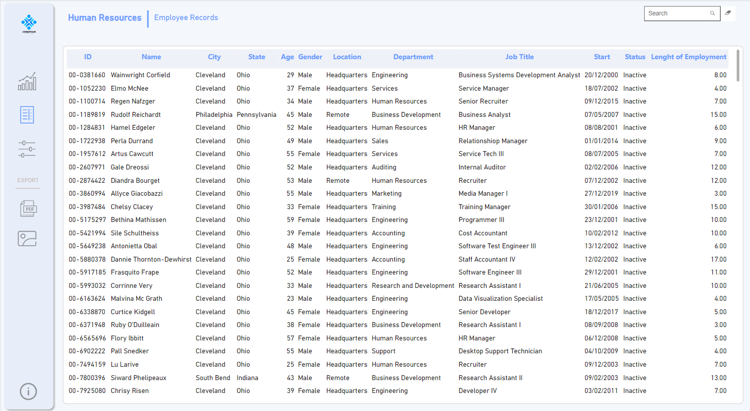Click the Pennsylvania state cell
750x411 pixels.
pyautogui.click(x=256, y=115)
